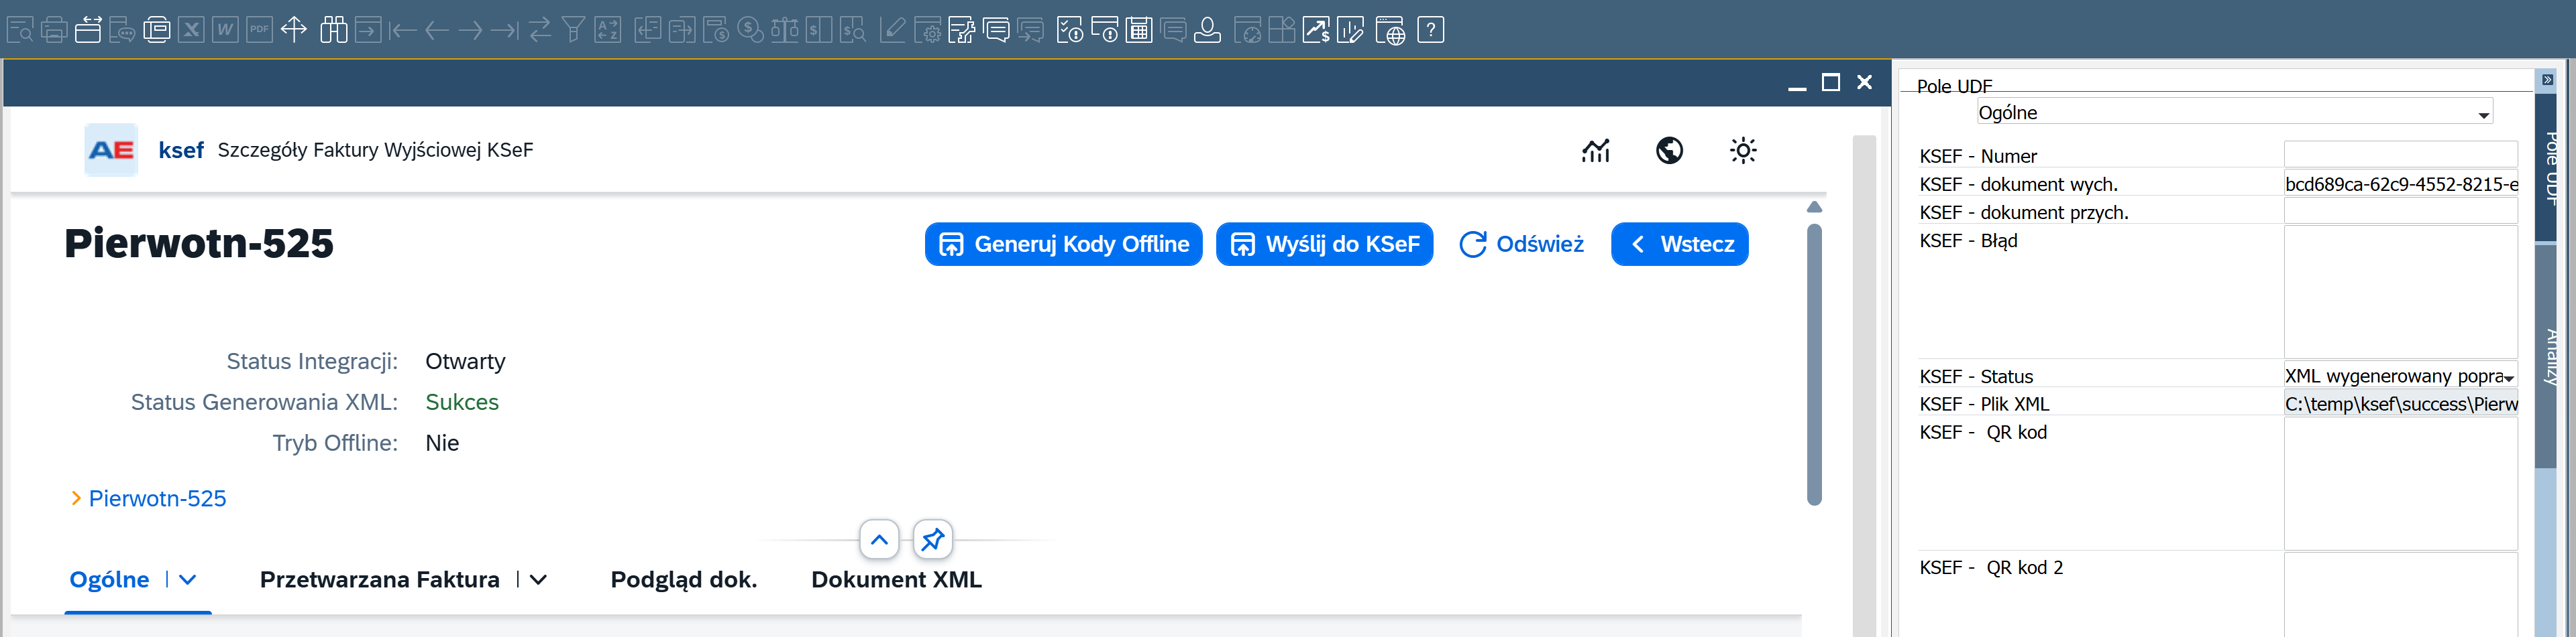
Task: Go to last record arrow icon
Action: 505,30
